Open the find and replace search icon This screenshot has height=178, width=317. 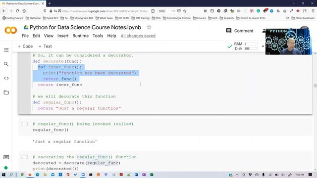tap(6, 64)
